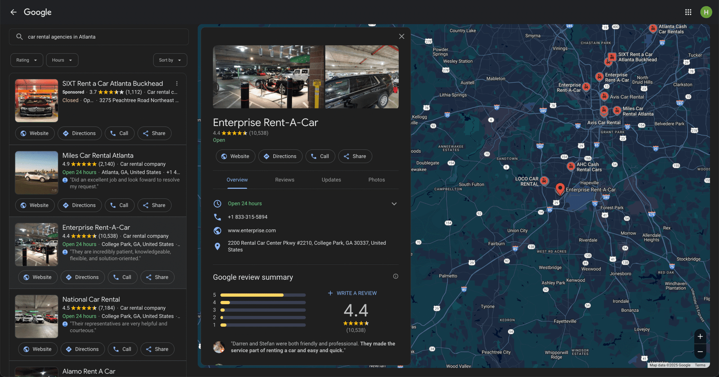Go back using the arrow beside Google logo
719x377 pixels.
[x=13, y=12]
